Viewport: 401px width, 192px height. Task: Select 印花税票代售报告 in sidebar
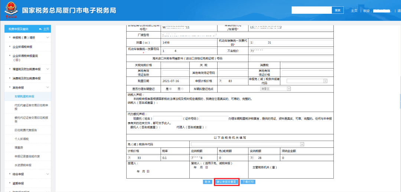click(26, 130)
